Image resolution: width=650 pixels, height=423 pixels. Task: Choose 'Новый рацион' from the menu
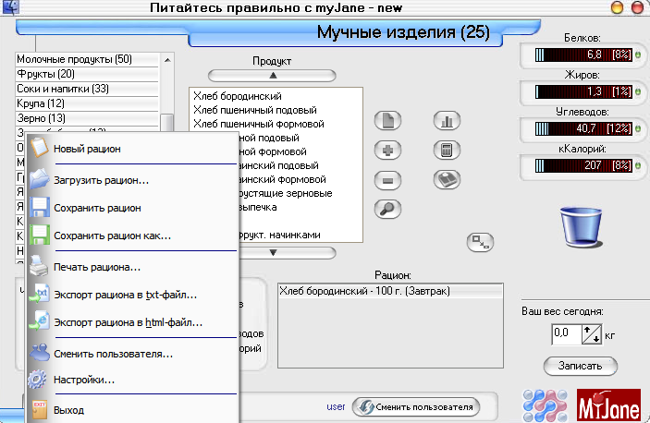[x=87, y=148]
